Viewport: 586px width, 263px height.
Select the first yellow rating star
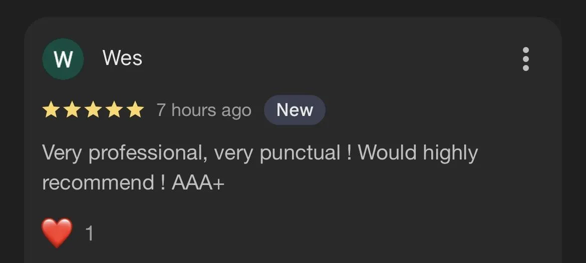pyautogui.click(x=51, y=110)
